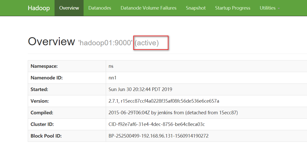Click the Block Pool ID: label
Screen dimensions: 307x155
[x=46, y=136]
